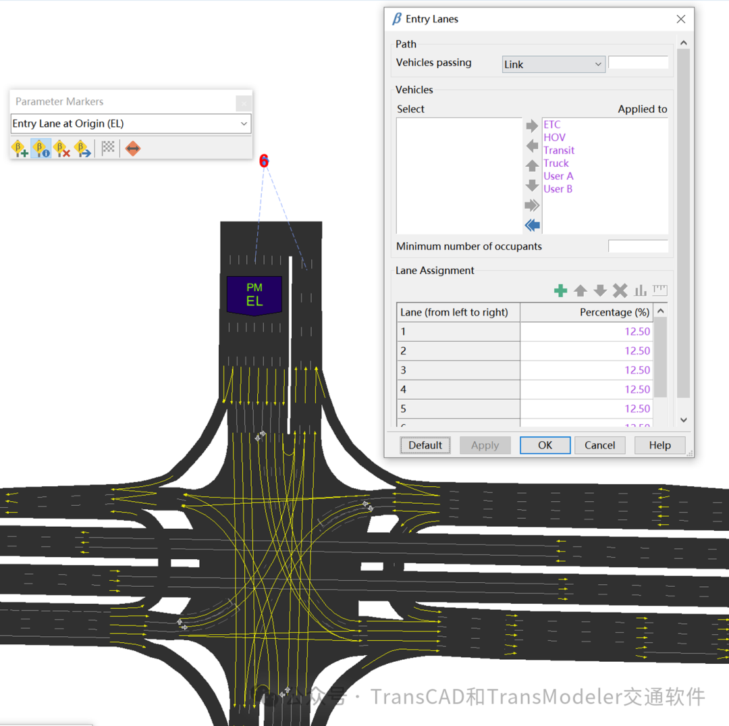
Task: Select lane row 3 in table
Action: (458, 370)
